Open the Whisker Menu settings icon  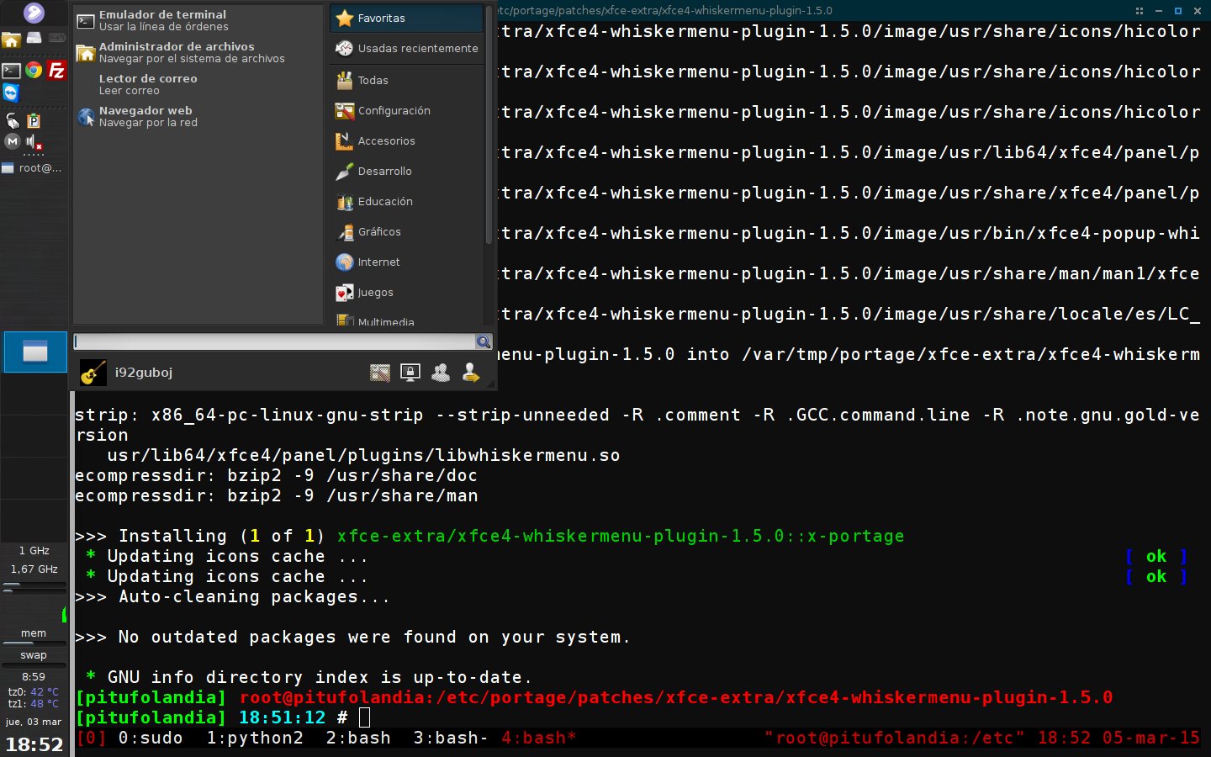[380, 373]
